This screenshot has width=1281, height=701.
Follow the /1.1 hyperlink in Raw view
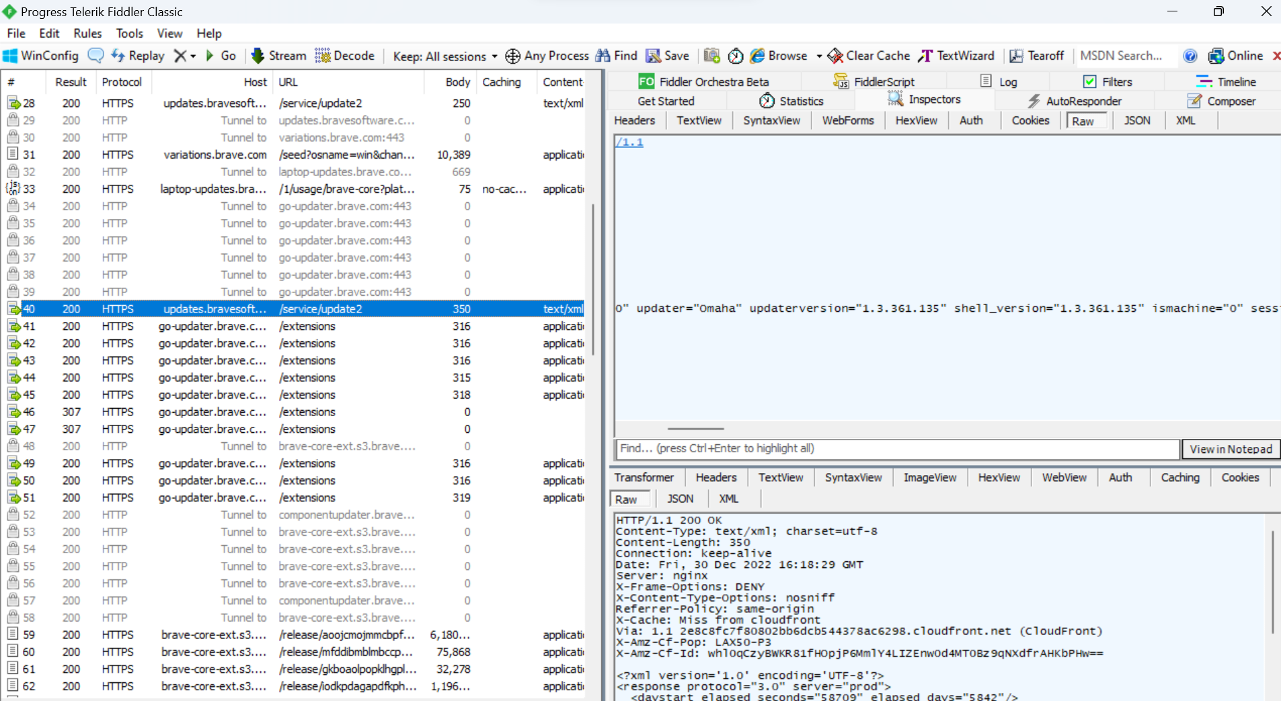[628, 142]
